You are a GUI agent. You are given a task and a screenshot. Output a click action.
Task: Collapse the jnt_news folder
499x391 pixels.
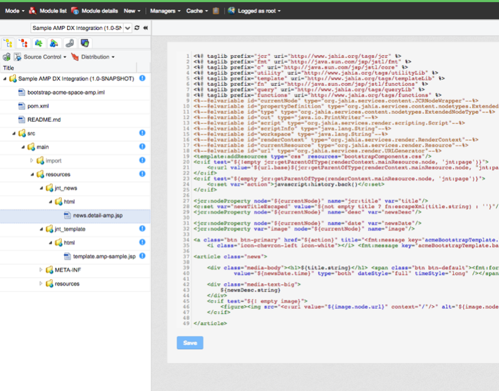[x=41, y=189]
